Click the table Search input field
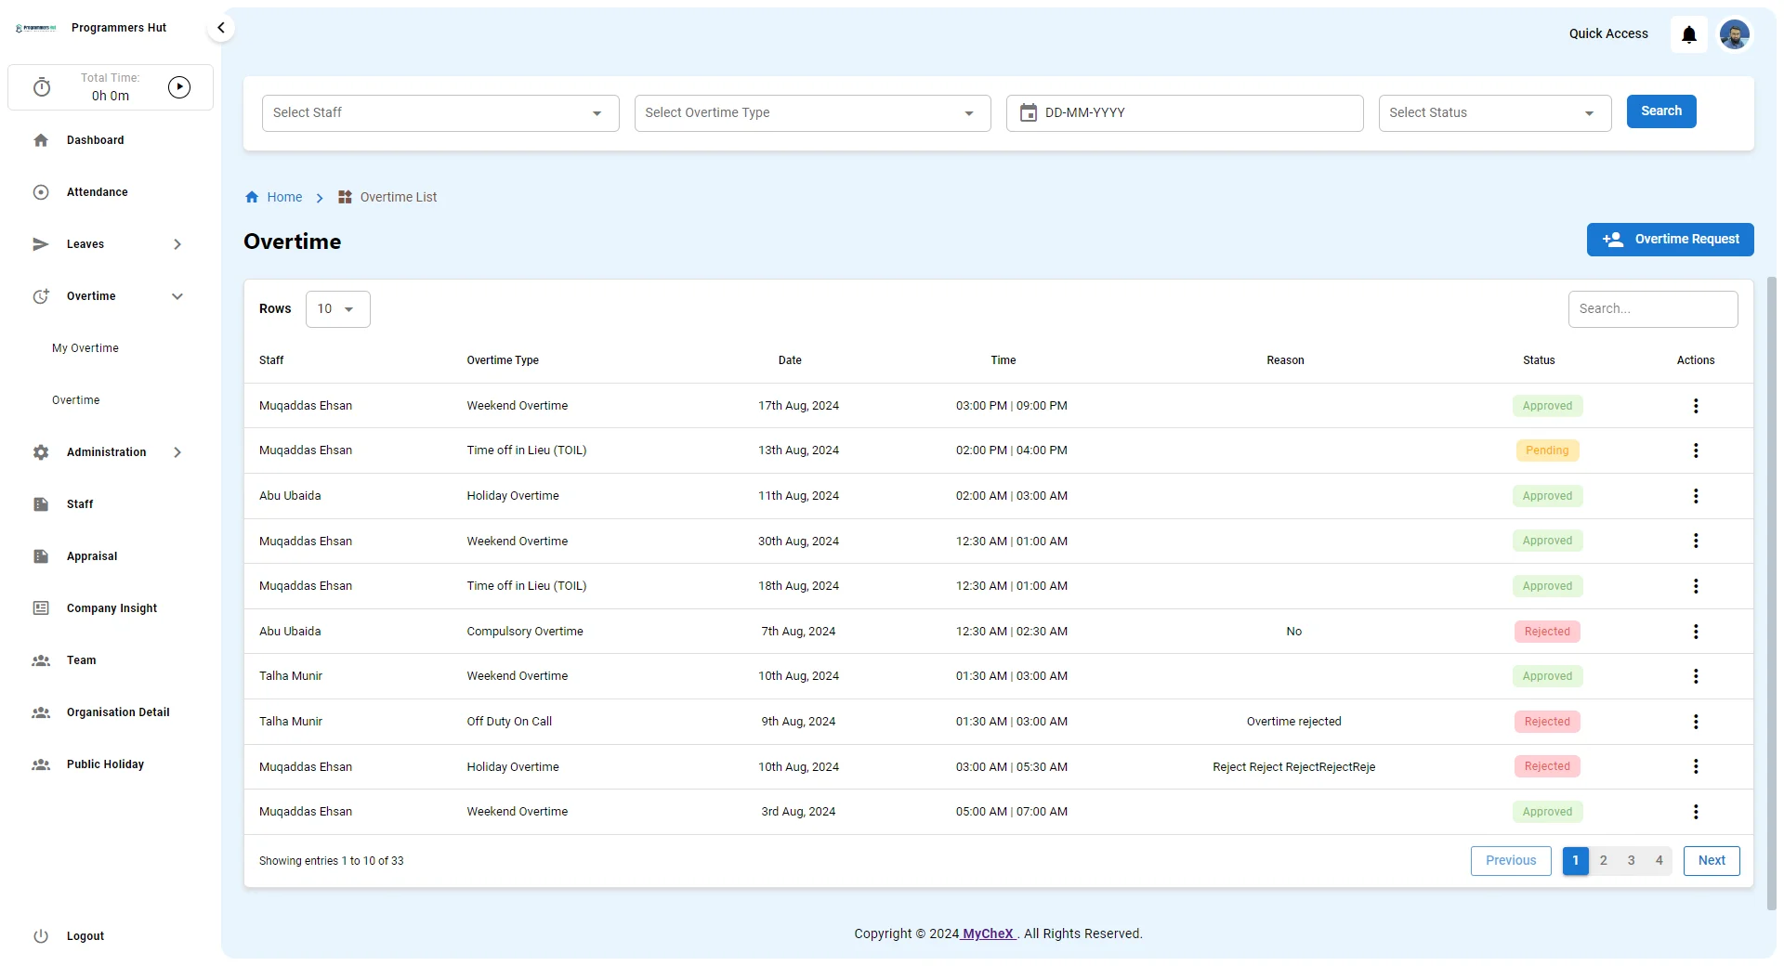 pyautogui.click(x=1652, y=309)
